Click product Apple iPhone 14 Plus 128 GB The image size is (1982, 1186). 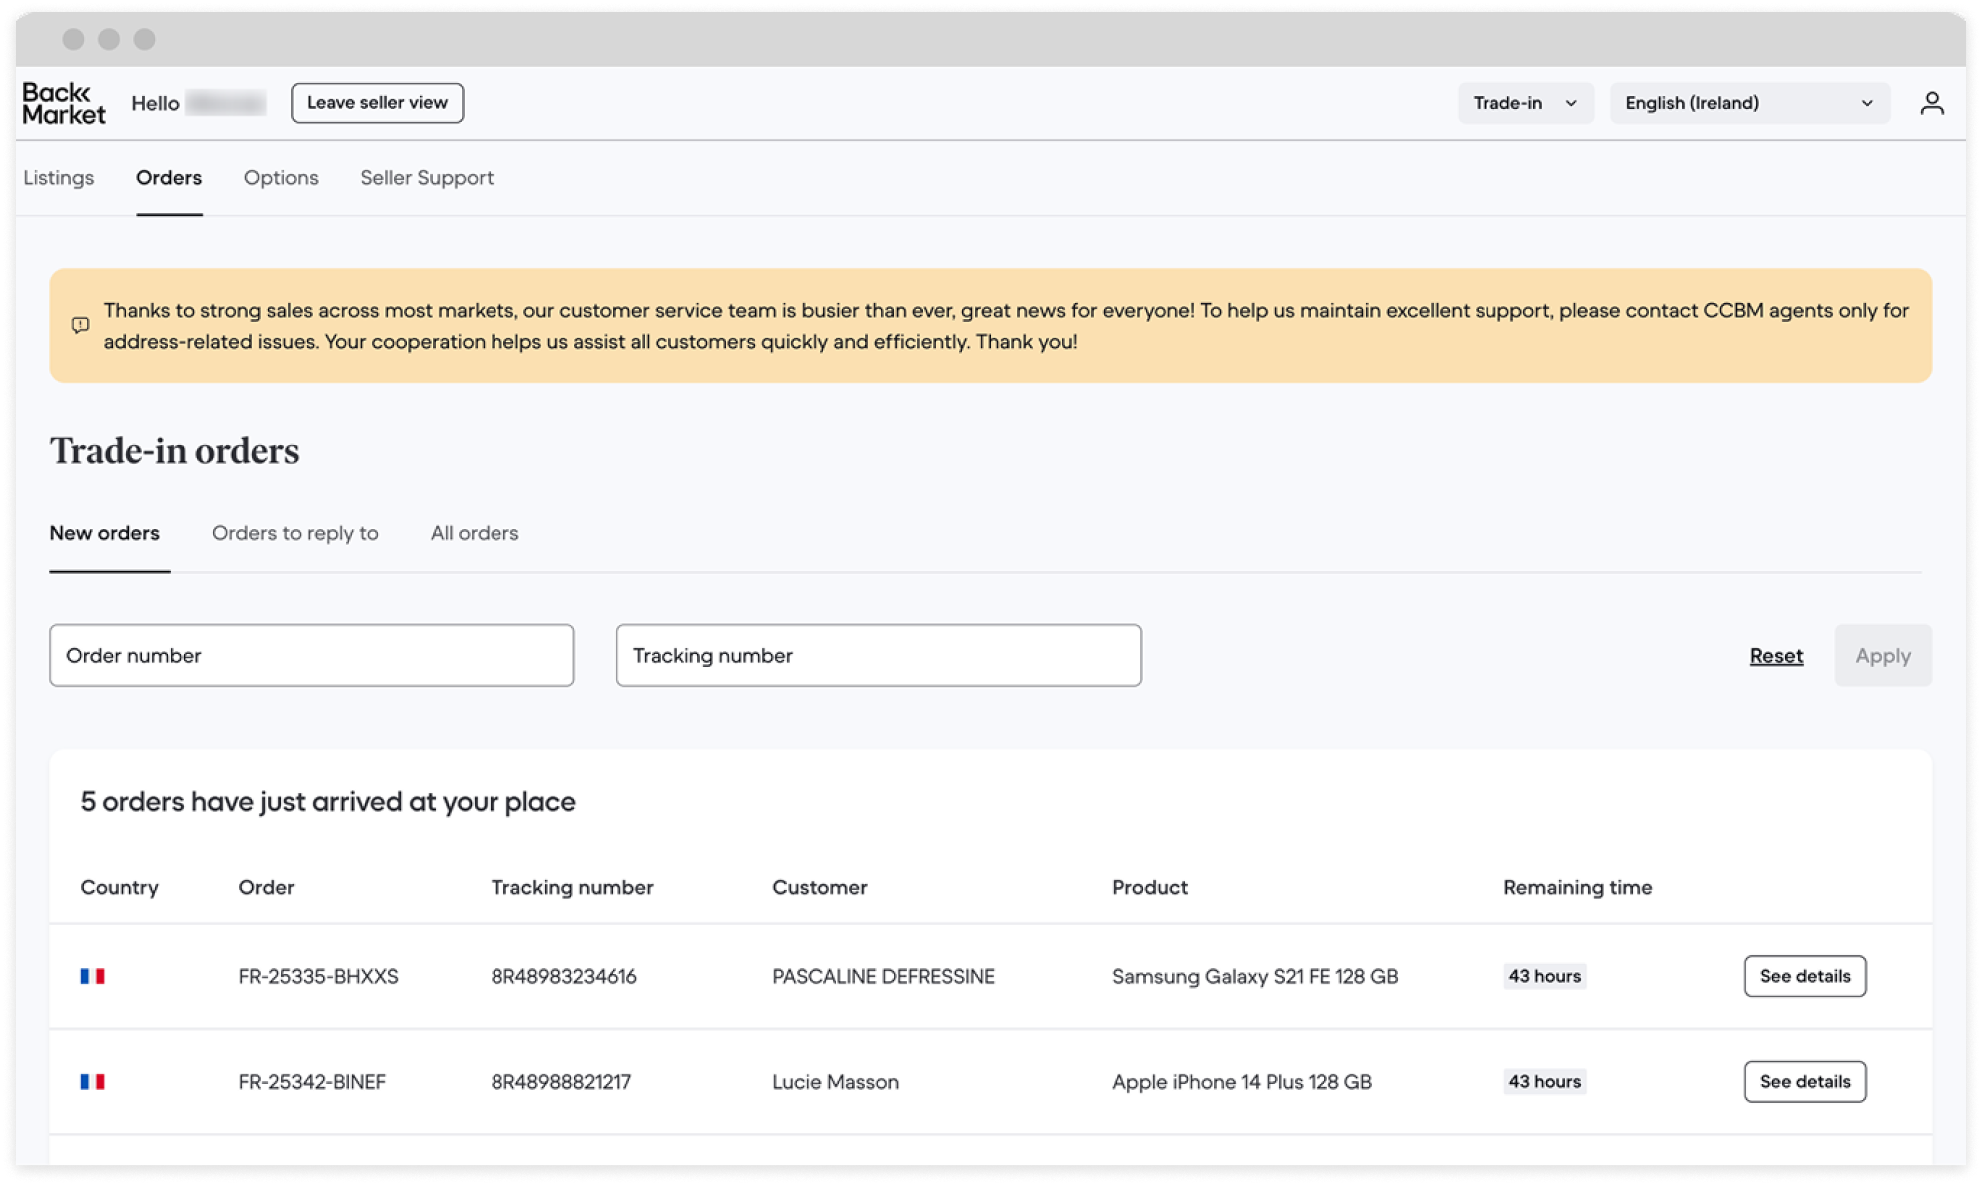click(1241, 1081)
